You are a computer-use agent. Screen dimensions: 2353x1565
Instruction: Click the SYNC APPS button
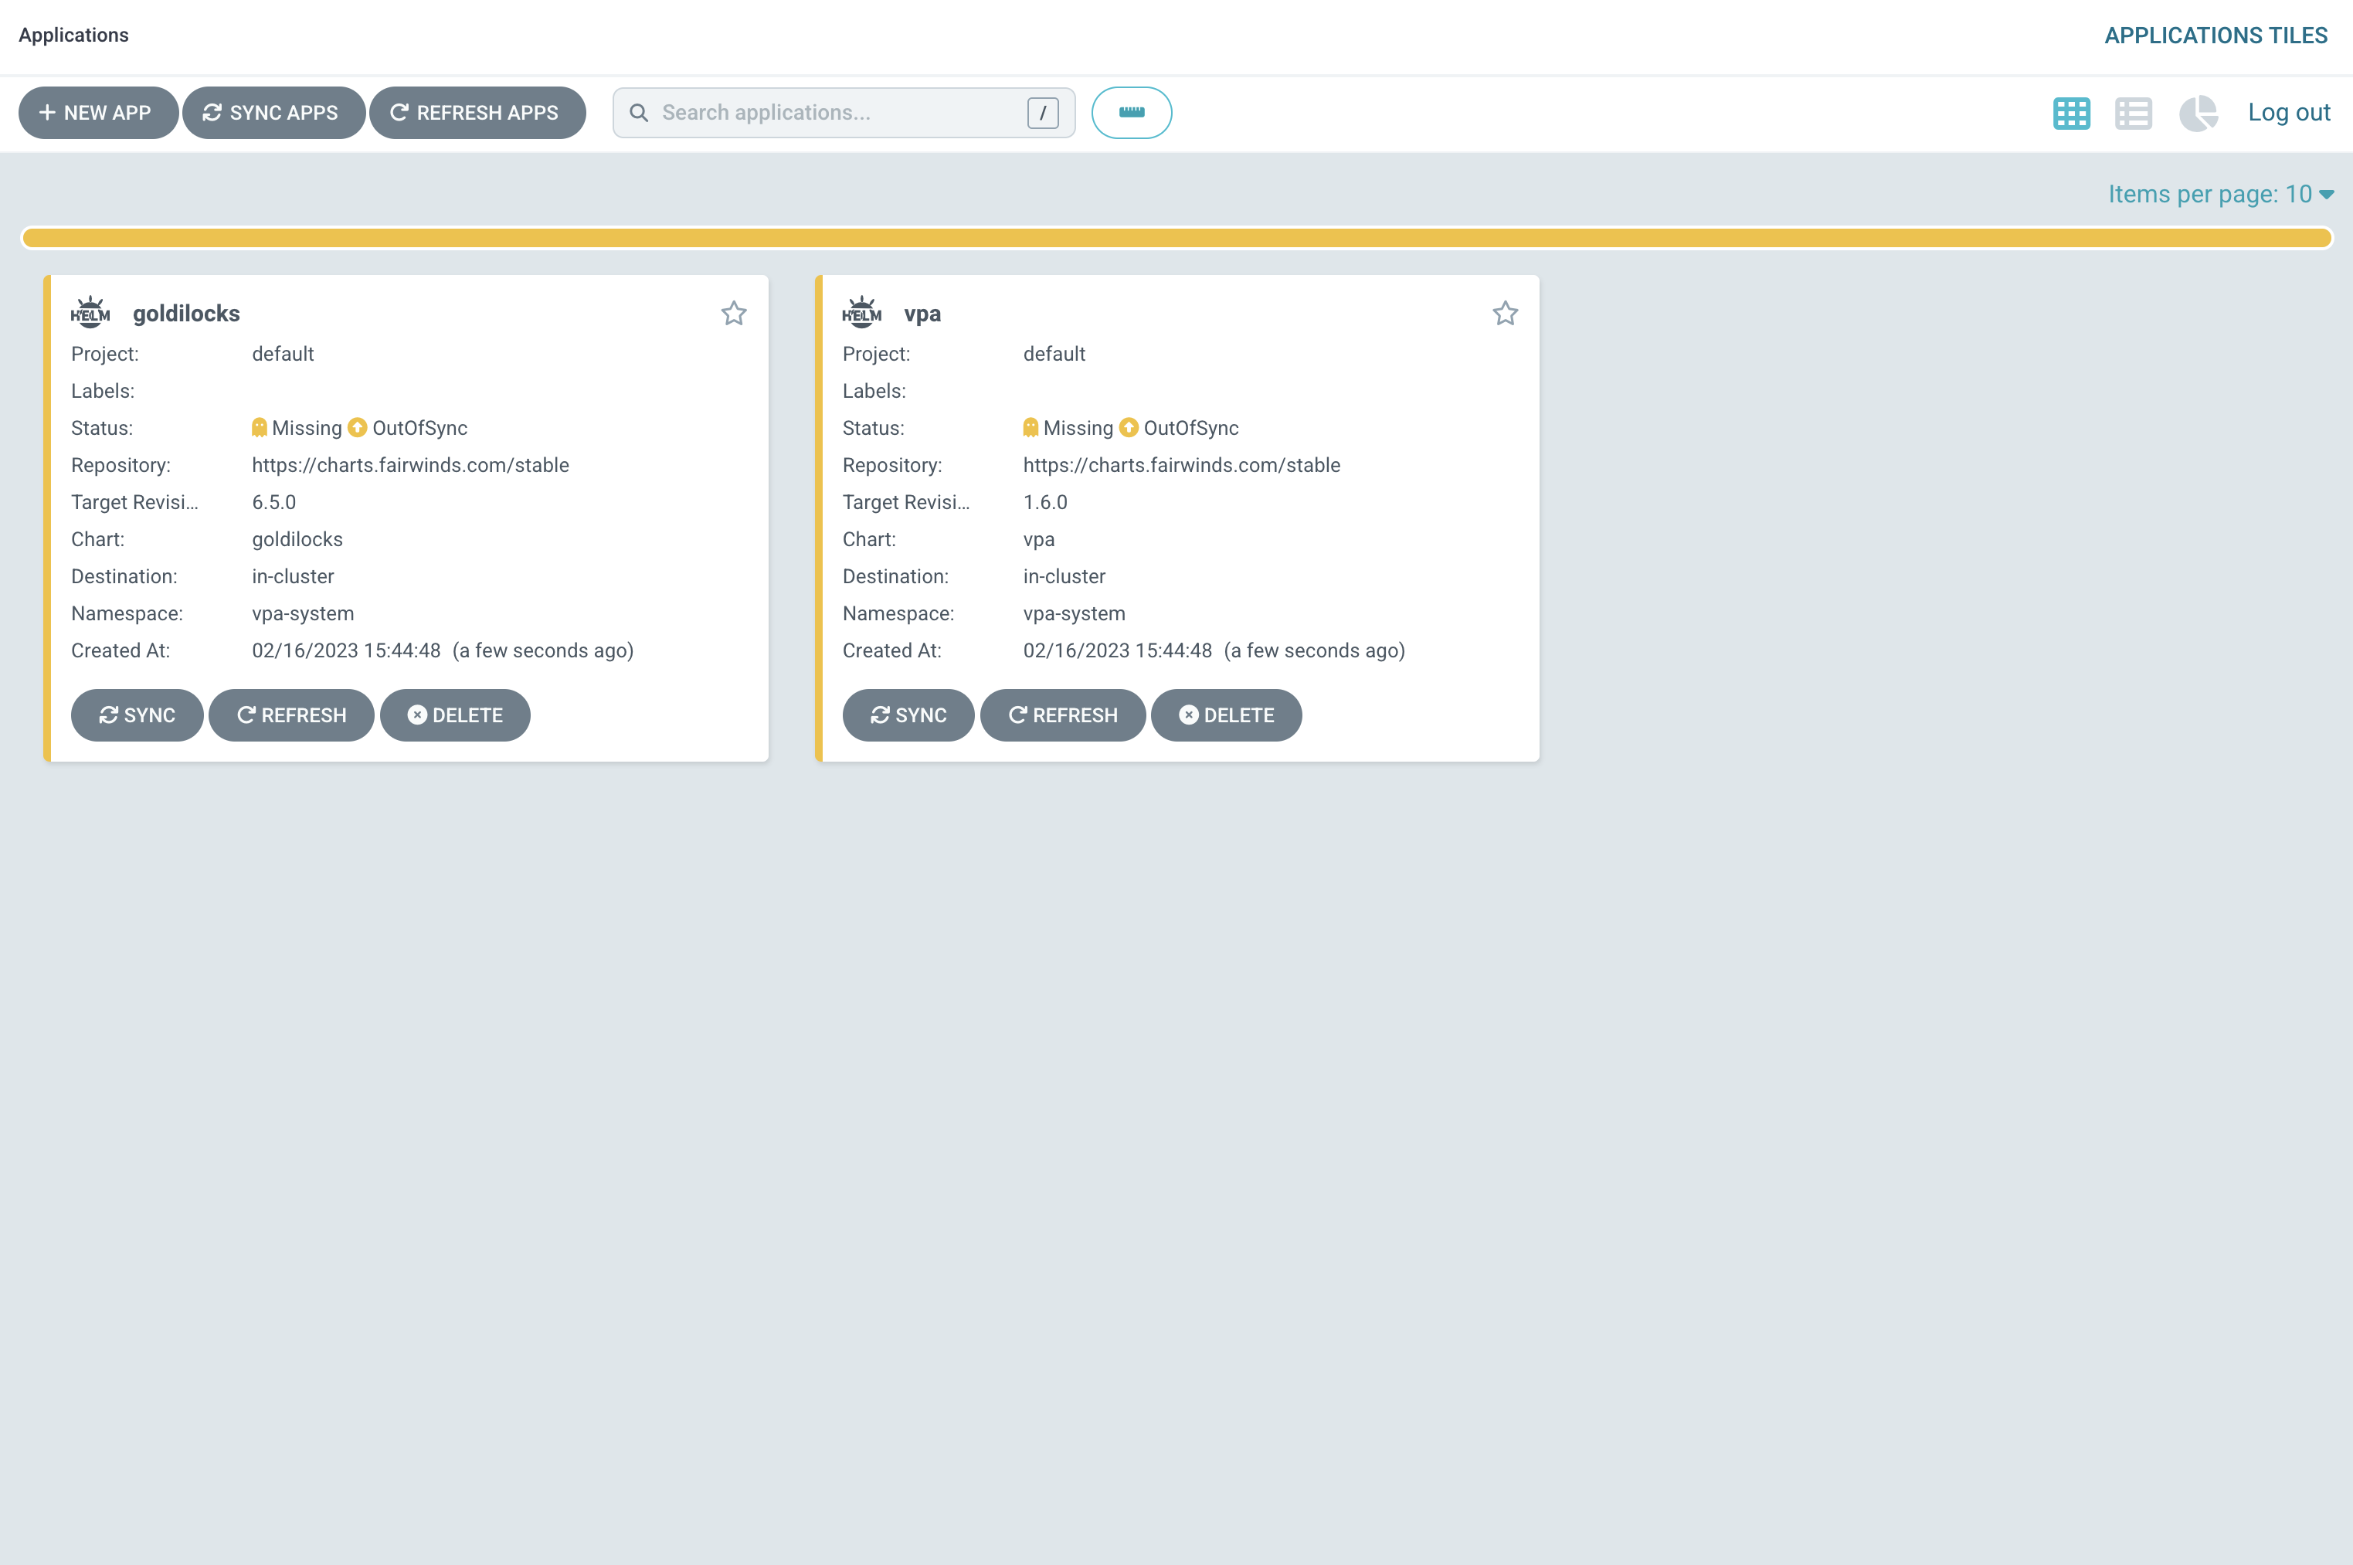point(273,113)
